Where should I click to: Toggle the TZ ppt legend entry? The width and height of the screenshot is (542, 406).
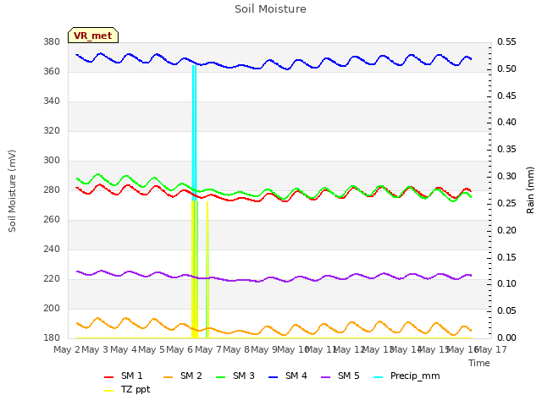pos(127,389)
